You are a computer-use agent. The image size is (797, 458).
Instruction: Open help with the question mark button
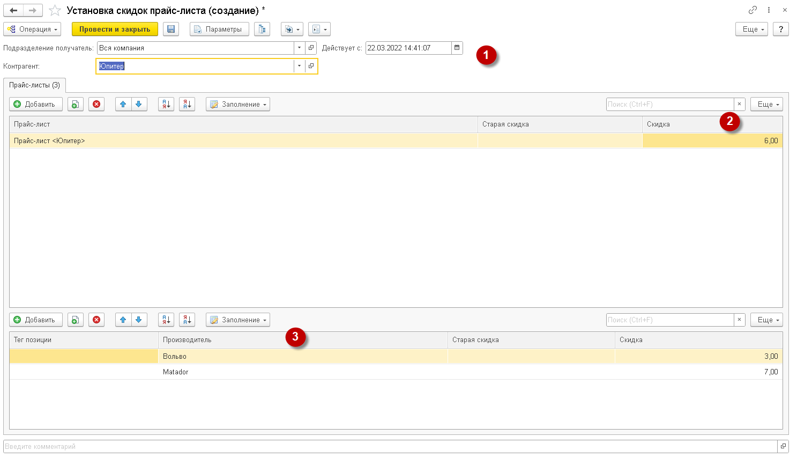coord(781,29)
